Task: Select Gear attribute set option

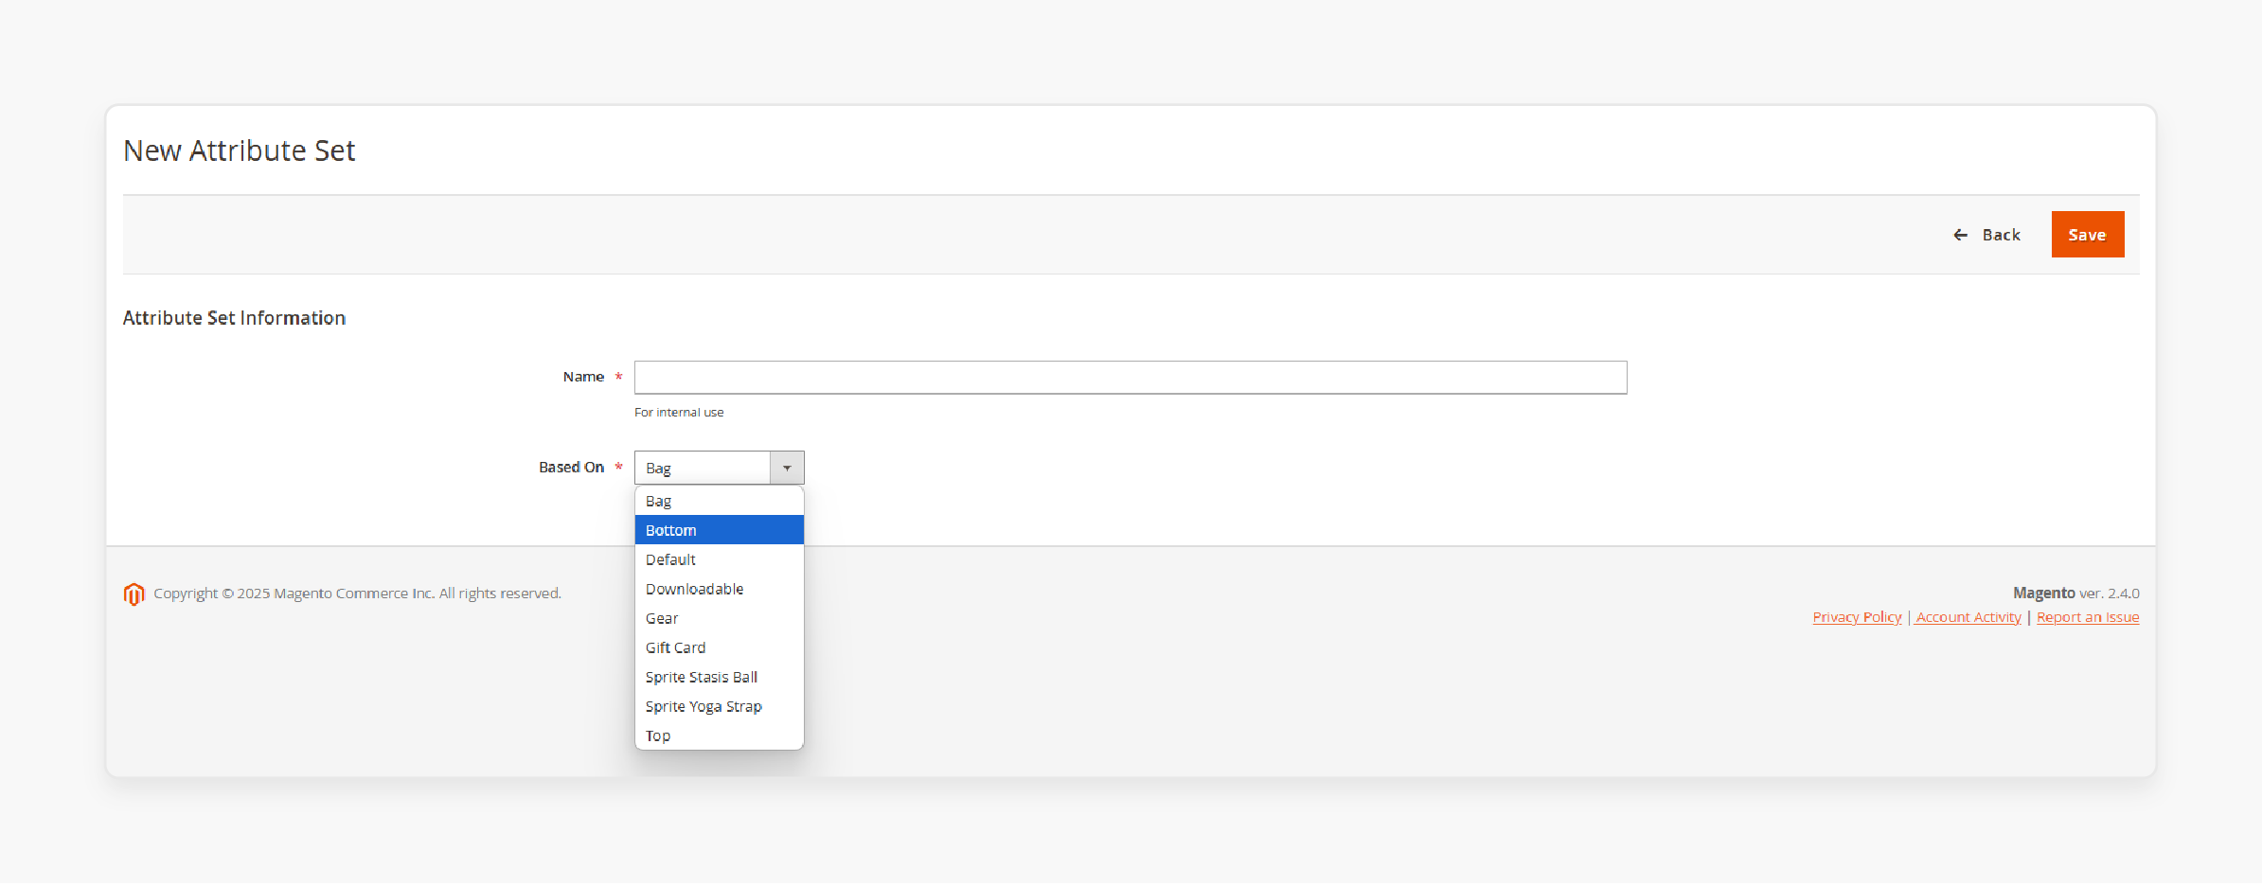Action: coord(719,619)
